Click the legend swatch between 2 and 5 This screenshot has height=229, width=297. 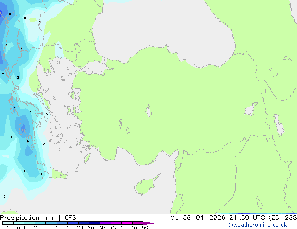pos(40,223)
